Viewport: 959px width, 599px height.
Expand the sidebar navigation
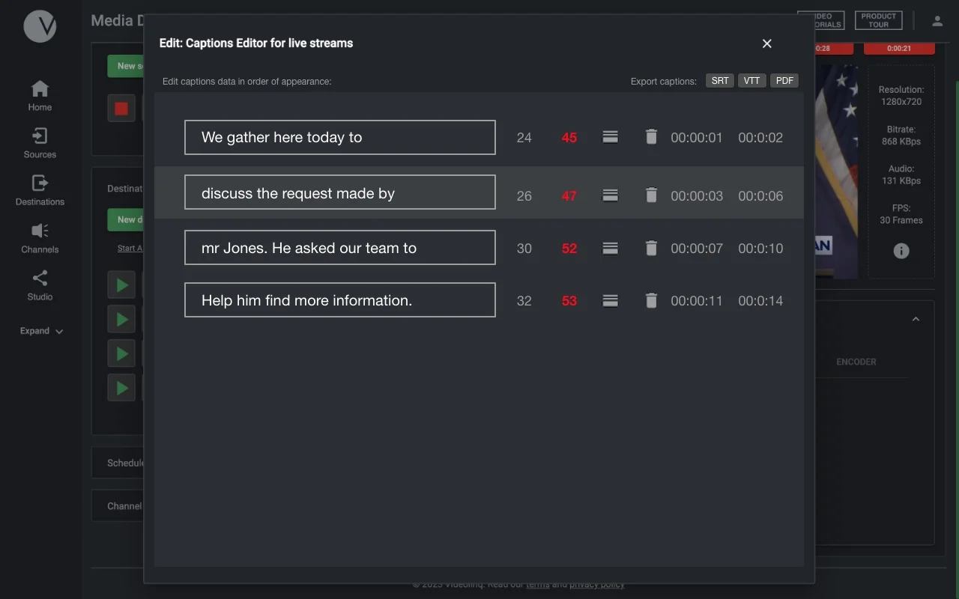41,331
